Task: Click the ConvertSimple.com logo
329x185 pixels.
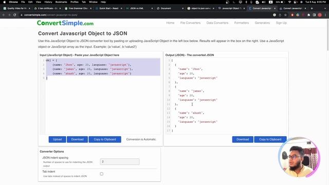Action: point(65,23)
